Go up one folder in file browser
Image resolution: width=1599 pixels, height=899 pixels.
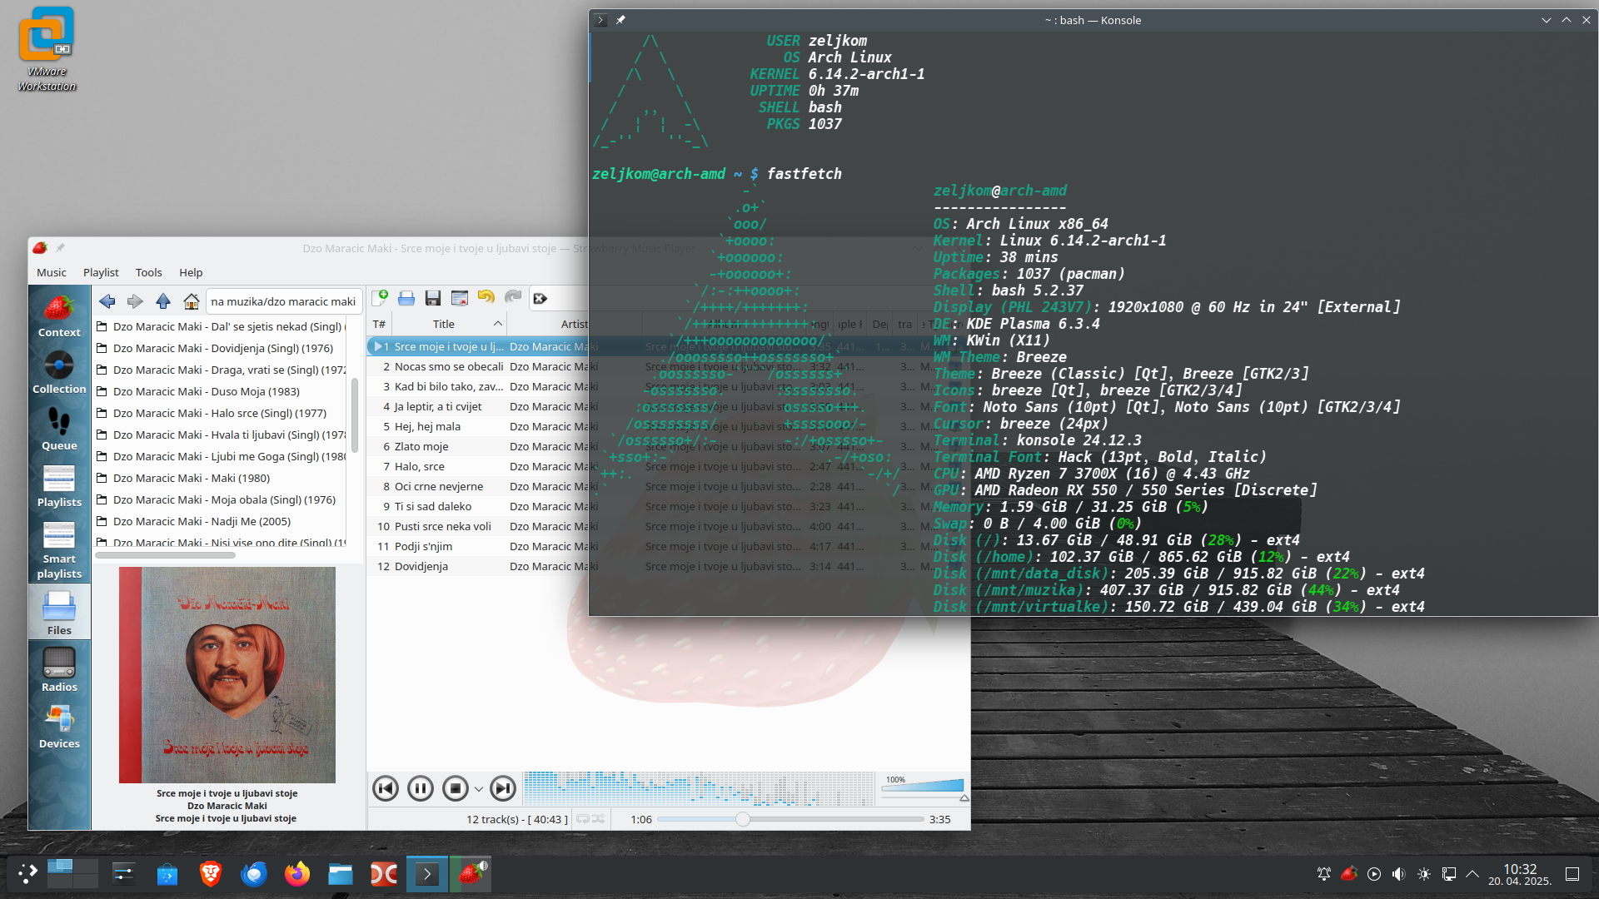point(163,301)
